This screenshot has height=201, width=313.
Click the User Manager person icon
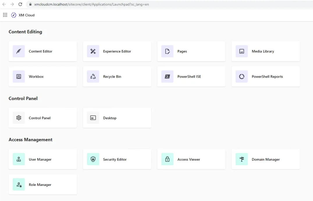coord(19,159)
